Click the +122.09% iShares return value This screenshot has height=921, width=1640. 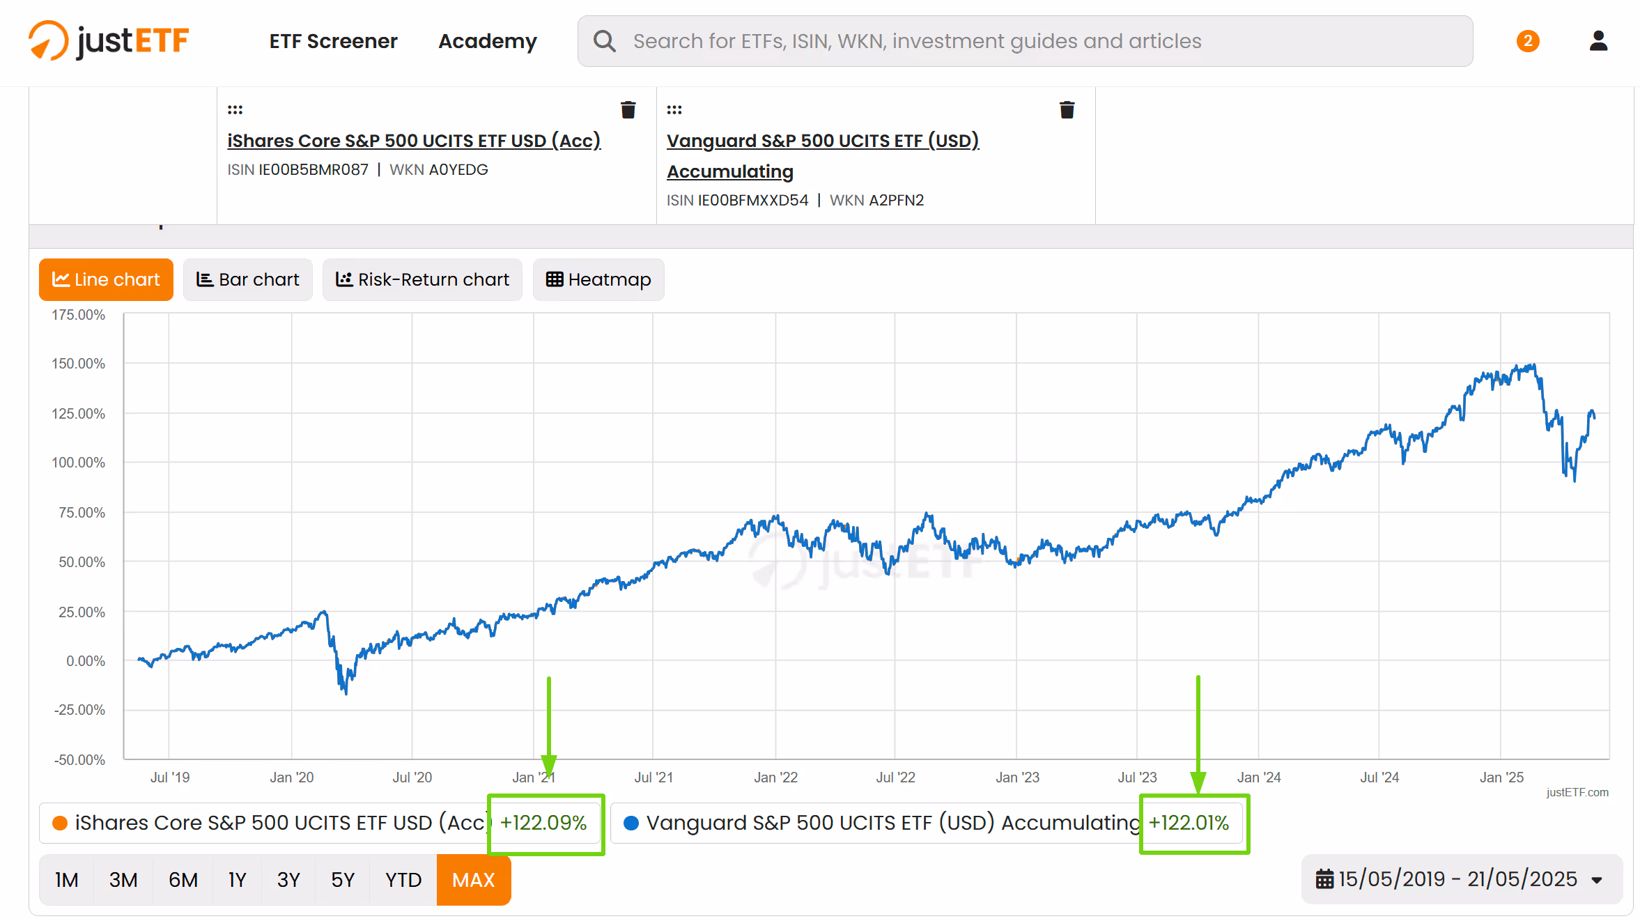click(x=543, y=823)
